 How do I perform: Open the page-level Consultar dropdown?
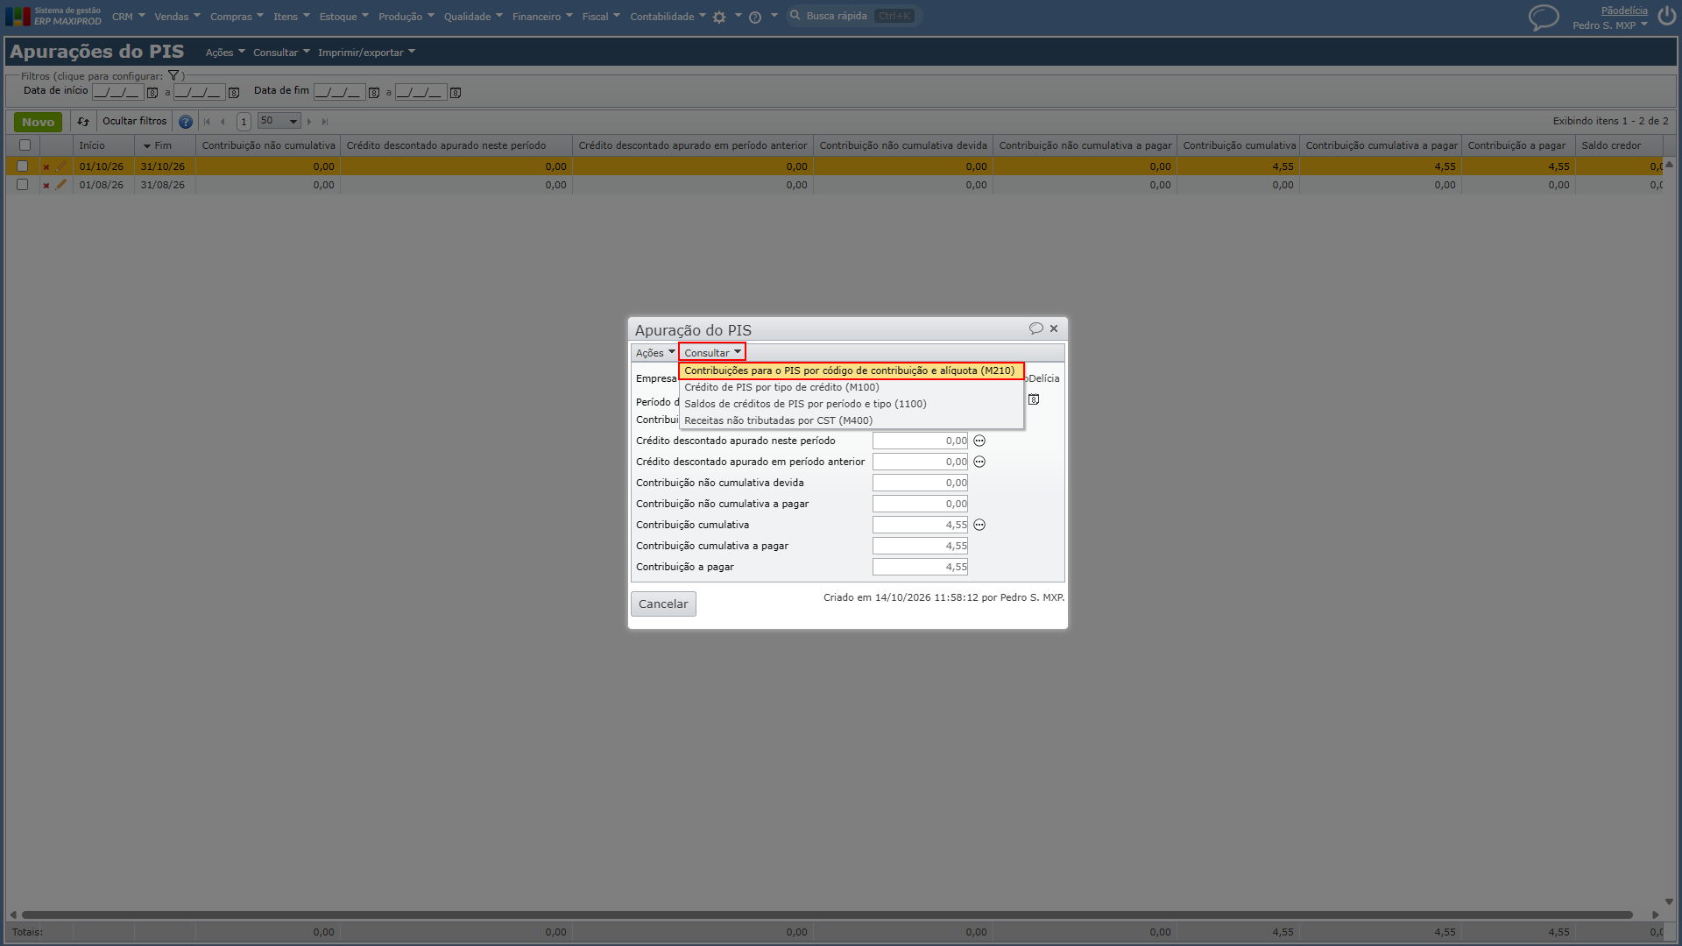point(281,53)
